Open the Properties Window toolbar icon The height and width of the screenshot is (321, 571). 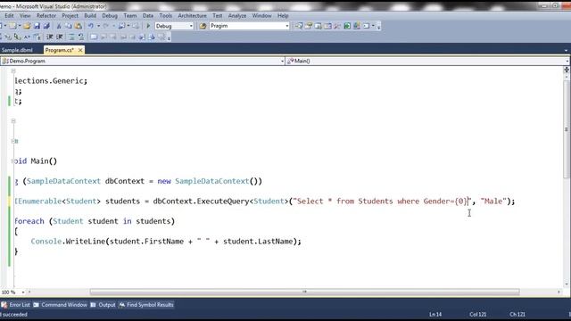tap(309, 26)
